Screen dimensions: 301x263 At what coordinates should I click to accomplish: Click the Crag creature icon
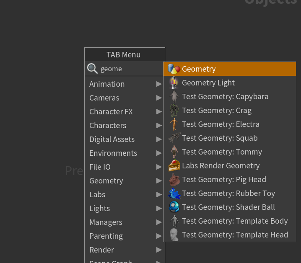tap(174, 110)
